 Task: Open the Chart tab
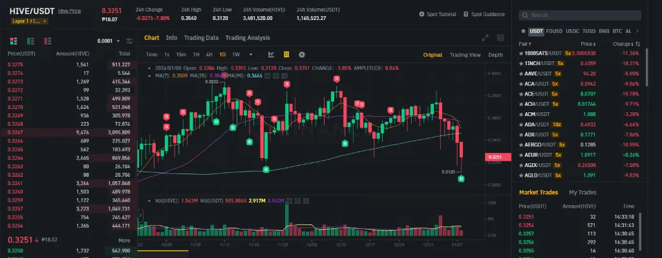tap(151, 38)
